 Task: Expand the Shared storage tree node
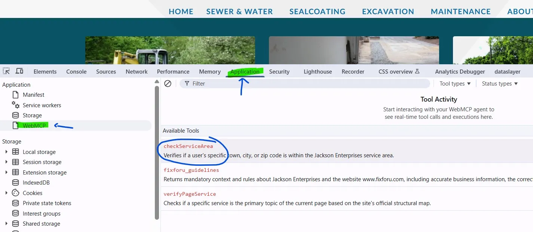click(x=6, y=224)
